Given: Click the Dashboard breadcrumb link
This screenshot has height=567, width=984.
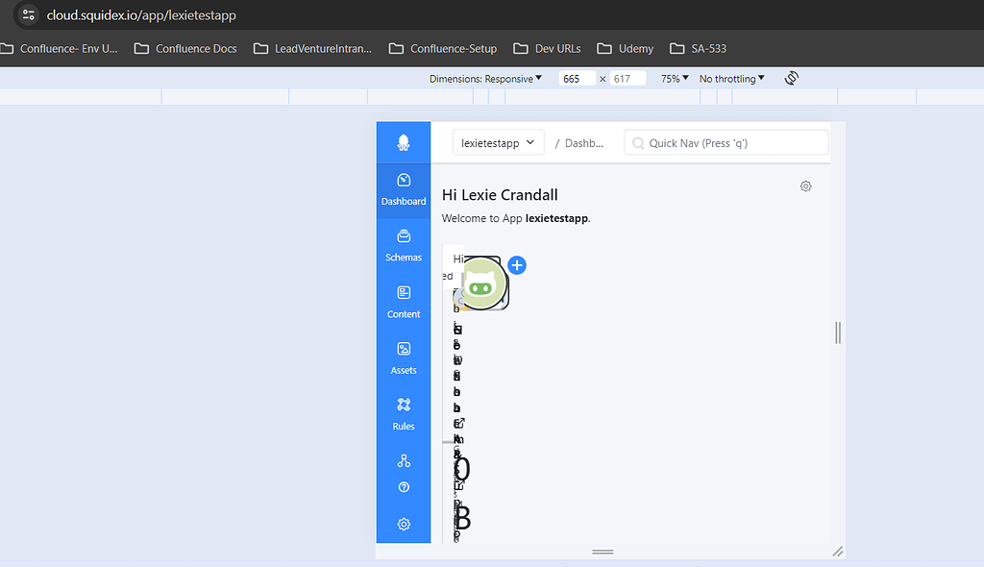Looking at the screenshot, I should [587, 141].
